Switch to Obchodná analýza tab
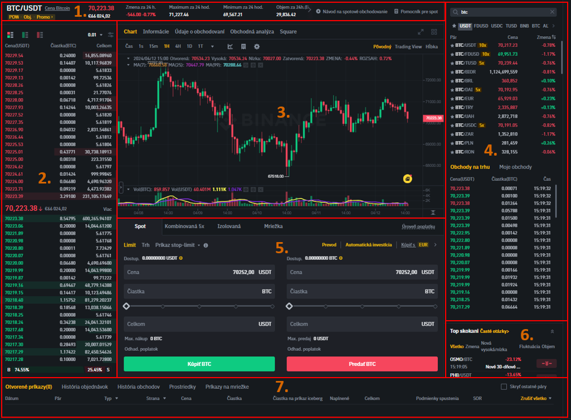The width and height of the screenshot is (571, 420). (x=252, y=32)
